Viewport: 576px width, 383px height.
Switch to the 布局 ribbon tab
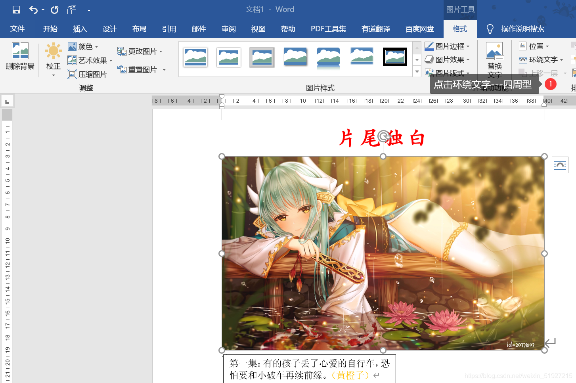[x=140, y=29]
